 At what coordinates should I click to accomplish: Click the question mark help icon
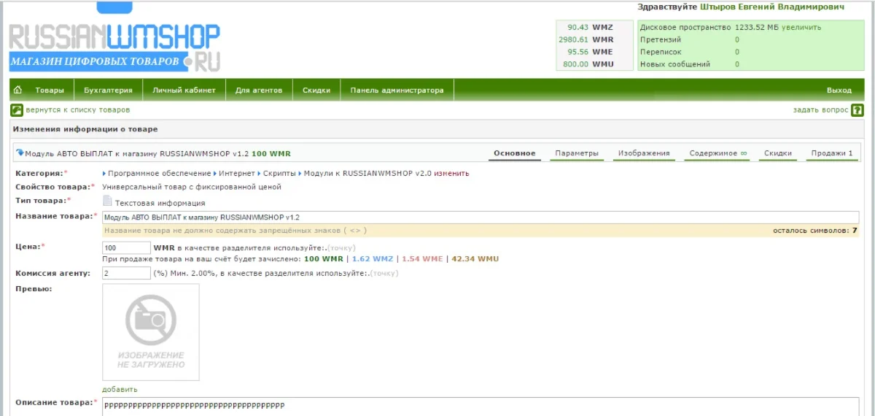(857, 110)
